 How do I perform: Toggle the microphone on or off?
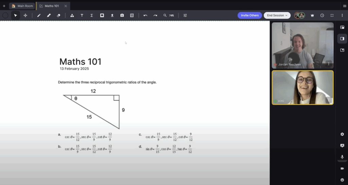pyautogui.click(x=342, y=157)
